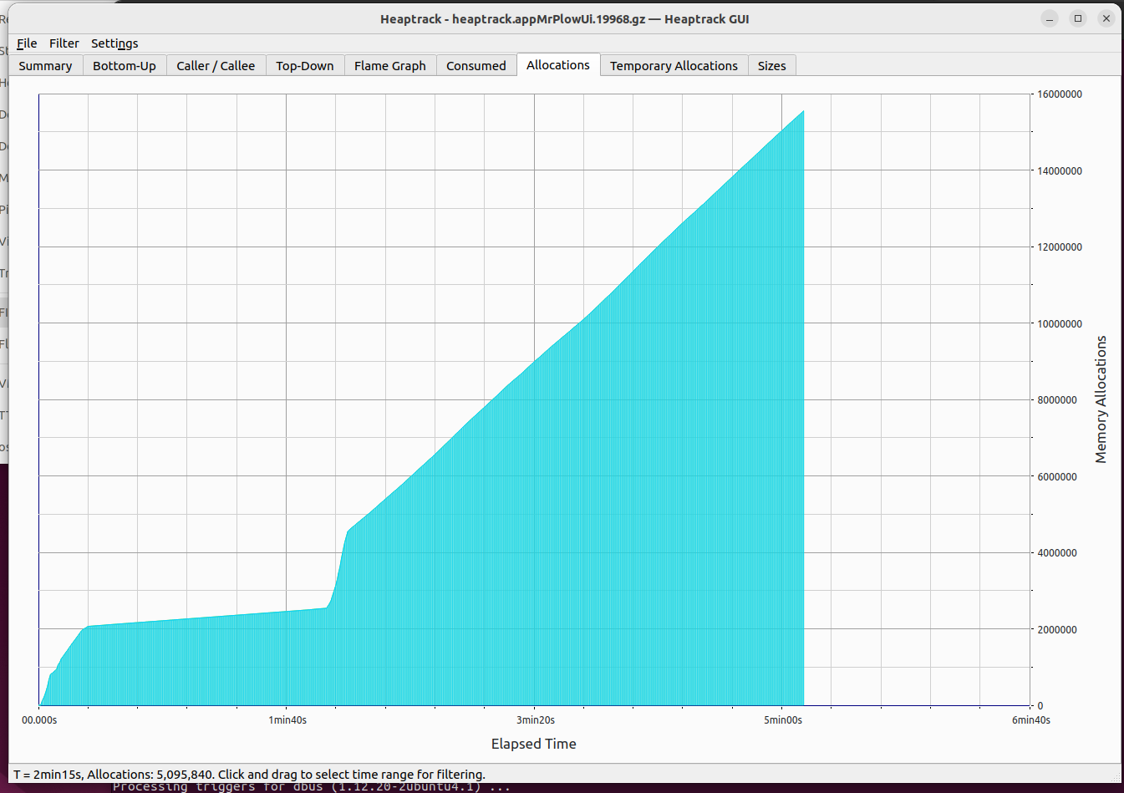Open the Filter menu
Viewport: 1124px width, 793px height.
tap(64, 43)
